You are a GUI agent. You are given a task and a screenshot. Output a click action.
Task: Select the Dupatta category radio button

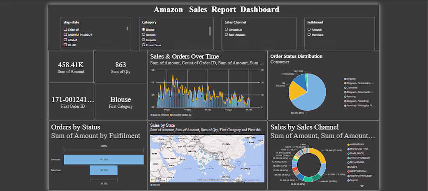point(144,40)
